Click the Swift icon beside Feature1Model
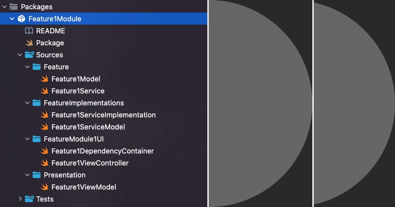 (45, 79)
